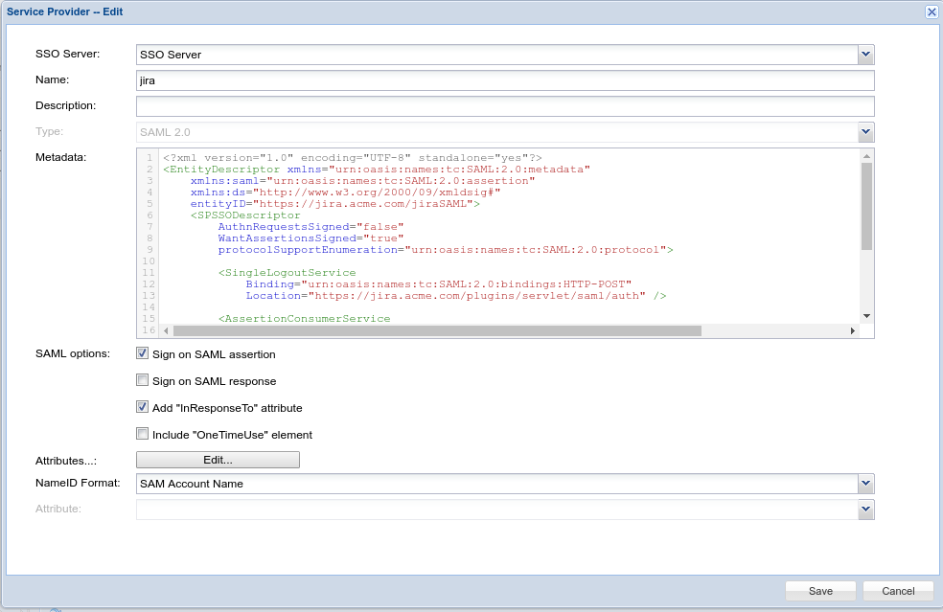Close the Service Provider Edit dialog
Screen dimensions: 943x612
point(931,11)
